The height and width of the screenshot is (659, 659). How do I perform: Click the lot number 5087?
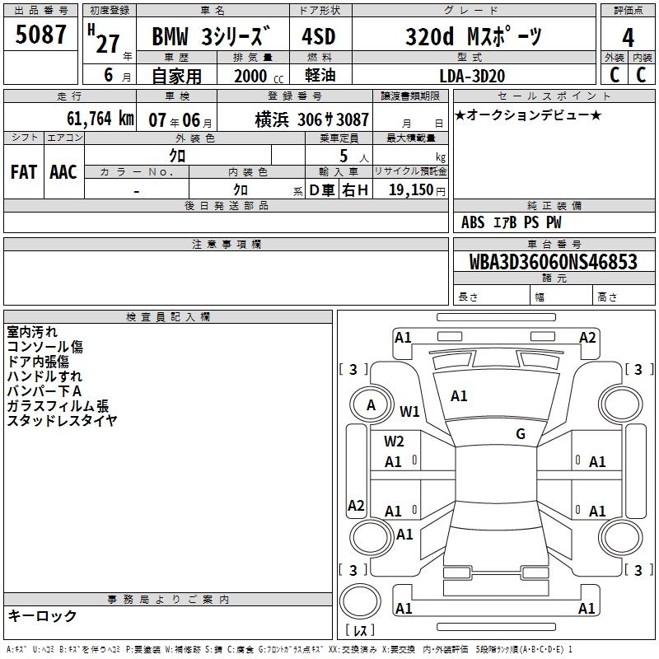[40, 35]
